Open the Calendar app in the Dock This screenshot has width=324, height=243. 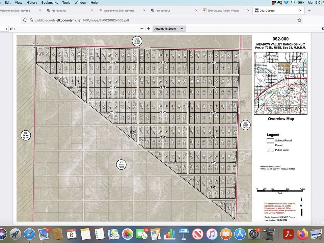[71, 234]
